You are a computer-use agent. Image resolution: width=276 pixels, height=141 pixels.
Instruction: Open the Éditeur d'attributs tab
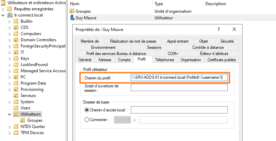point(214,54)
